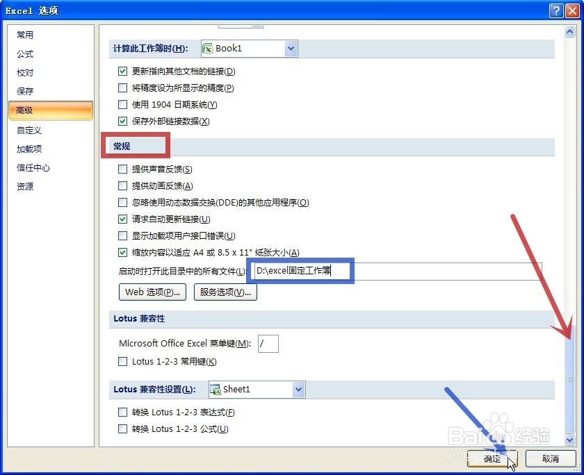Enable 显示加载项用户接口错误 option

tap(122, 236)
